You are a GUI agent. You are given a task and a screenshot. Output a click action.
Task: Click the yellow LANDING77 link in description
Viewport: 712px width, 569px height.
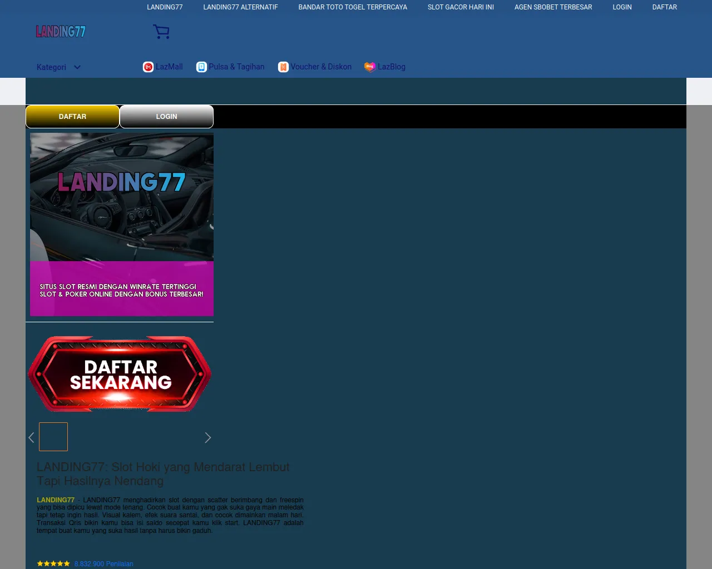(56, 500)
